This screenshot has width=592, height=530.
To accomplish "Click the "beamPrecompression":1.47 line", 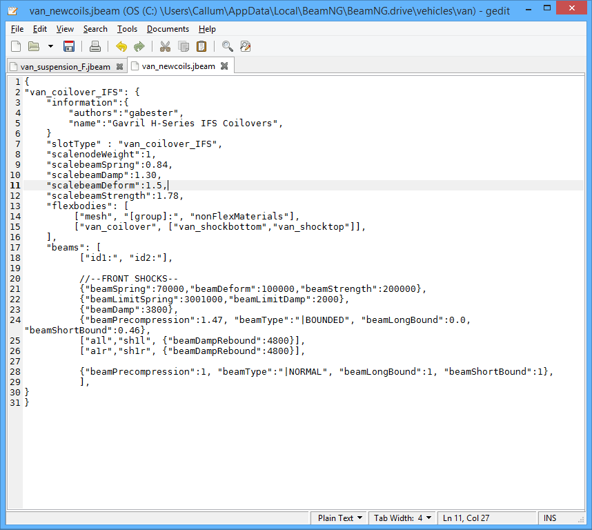I will point(275,320).
